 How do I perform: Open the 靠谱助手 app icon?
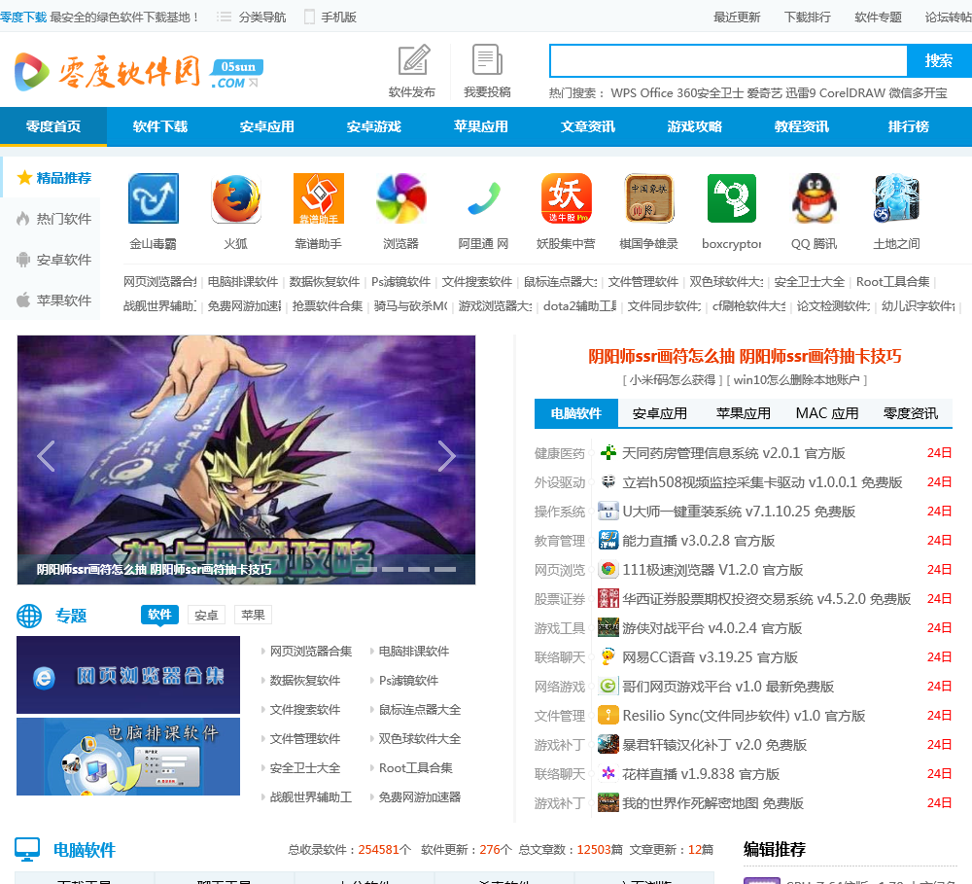318,198
